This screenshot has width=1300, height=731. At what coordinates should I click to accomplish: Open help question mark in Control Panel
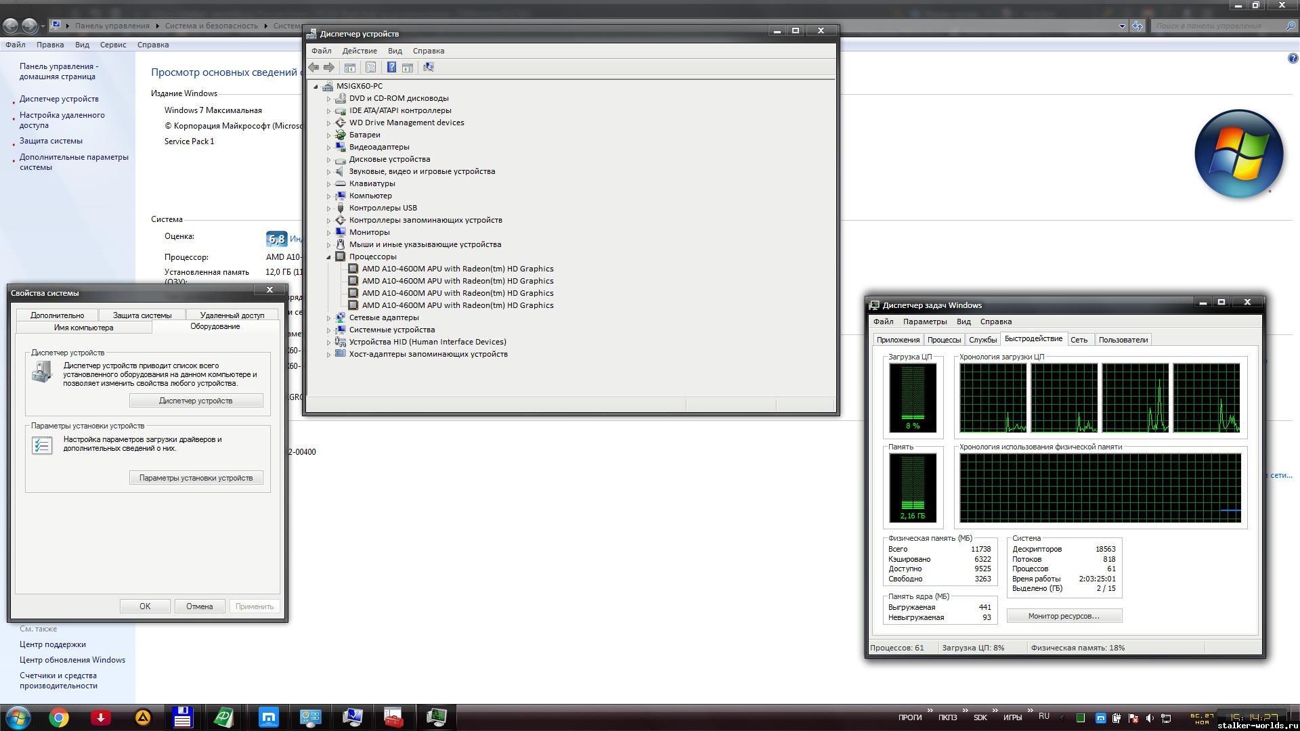pyautogui.click(x=1293, y=59)
